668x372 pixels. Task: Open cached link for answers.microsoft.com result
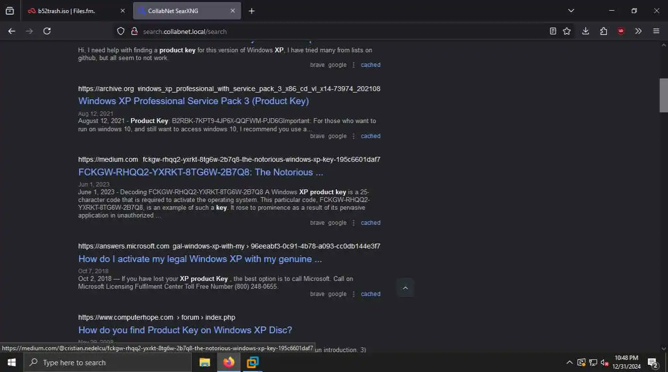[370, 294]
